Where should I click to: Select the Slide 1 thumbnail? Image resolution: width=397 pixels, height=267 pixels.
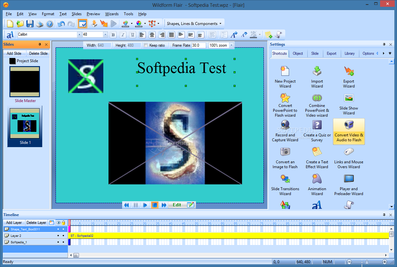click(25, 126)
